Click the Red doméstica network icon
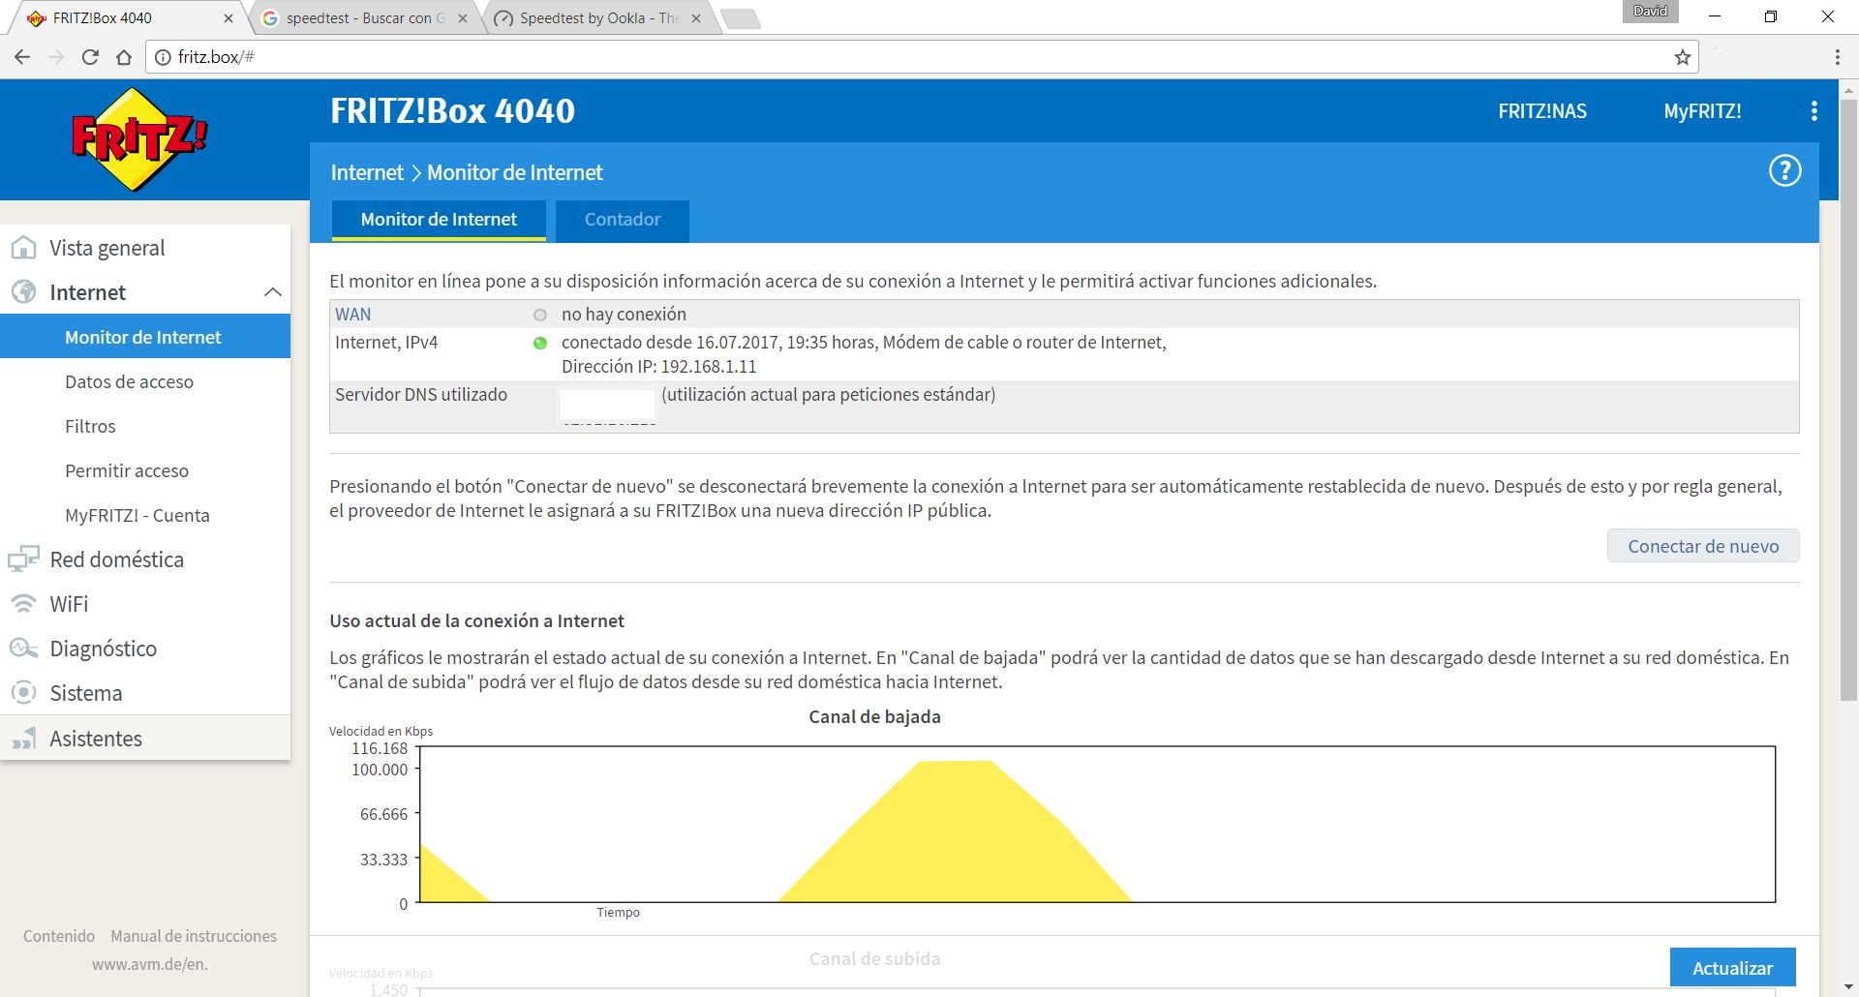 (23, 559)
